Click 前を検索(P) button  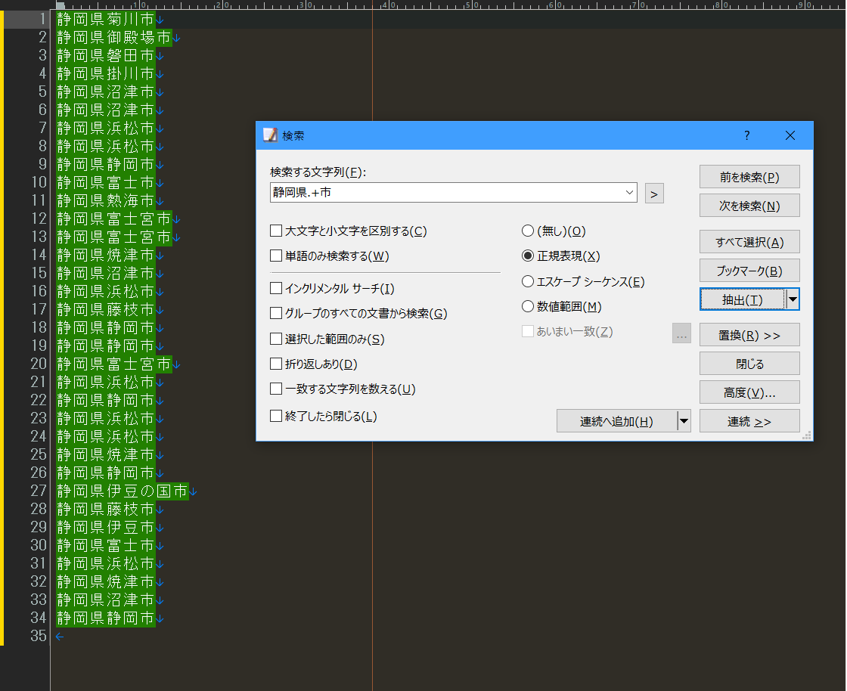749,177
